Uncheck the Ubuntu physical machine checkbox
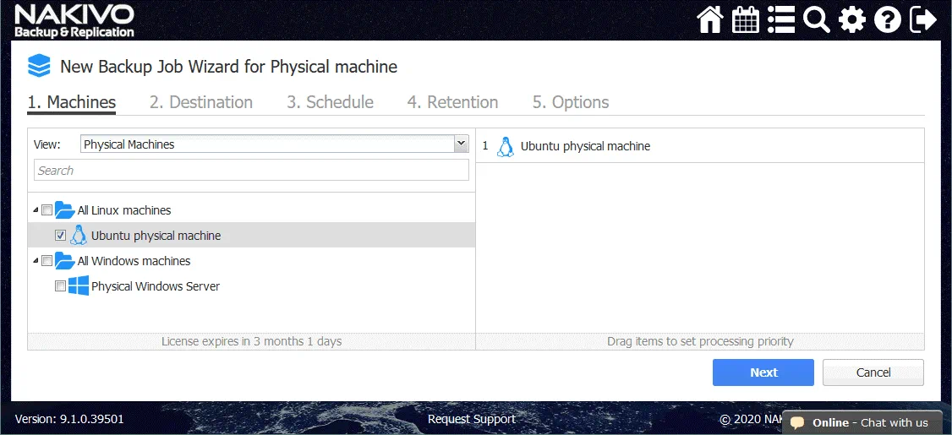This screenshot has height=435, width=952. [60, 236]
